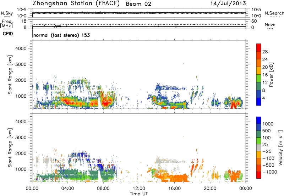The height and width of the screenshot is (196, 284).
Task: Click the 'Freq. [MHz]' label
Action: [x=6, y=24]
